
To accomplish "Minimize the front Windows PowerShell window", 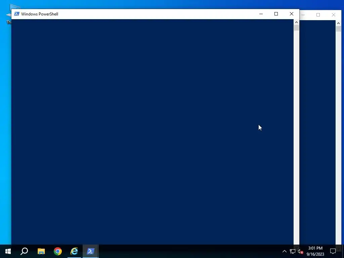I will (x=261, y=14).
